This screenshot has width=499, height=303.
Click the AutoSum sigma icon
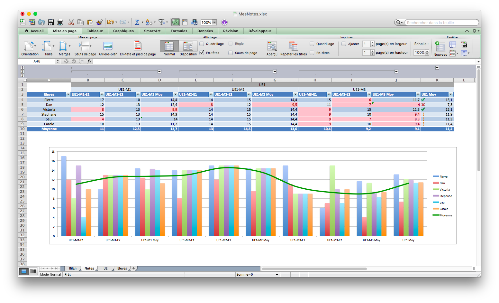click(x=137, y=22)
